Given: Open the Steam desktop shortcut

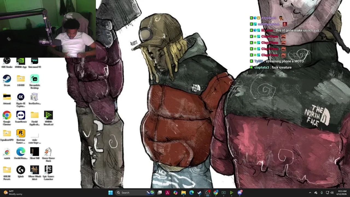Looking at the screenshot, I should (7, 80).
